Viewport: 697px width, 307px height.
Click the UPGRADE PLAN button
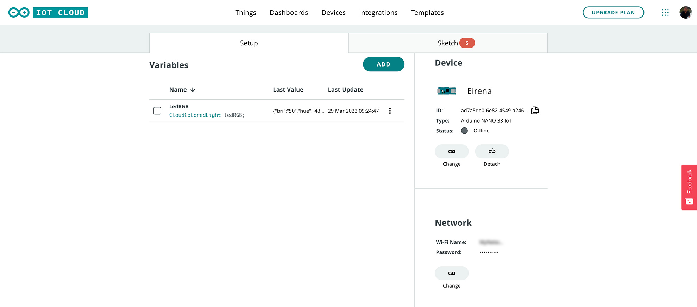pyautogui.click(x=613, y=13)
